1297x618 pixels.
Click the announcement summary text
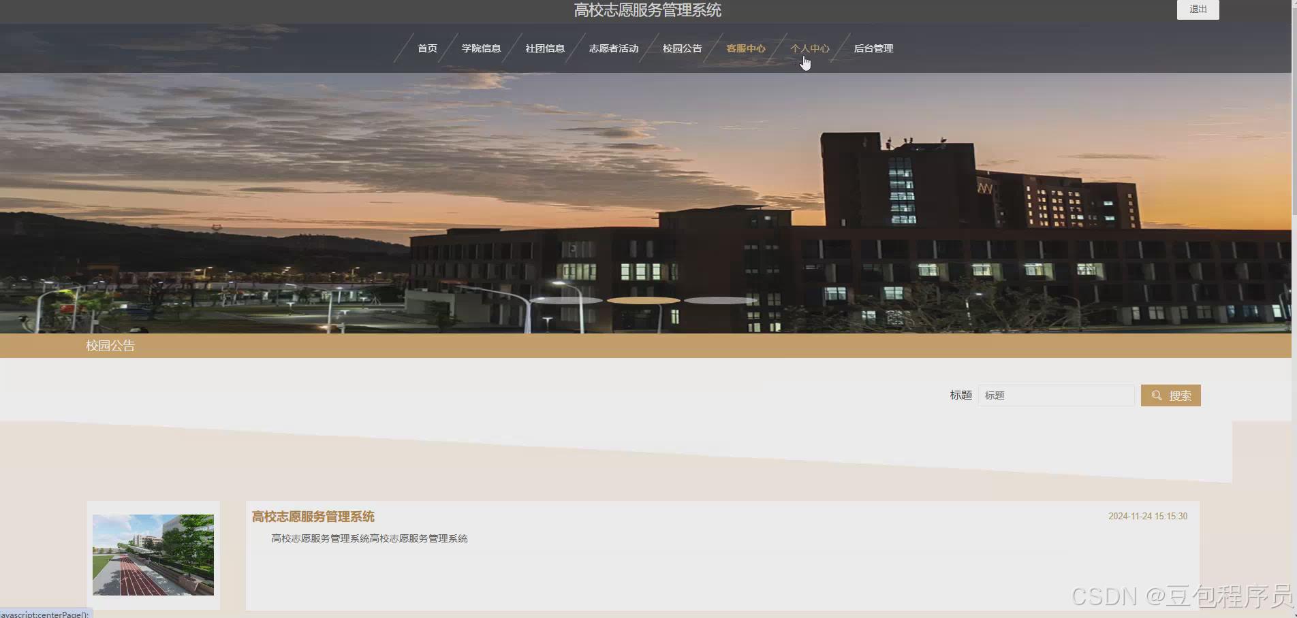coord(369,538)
